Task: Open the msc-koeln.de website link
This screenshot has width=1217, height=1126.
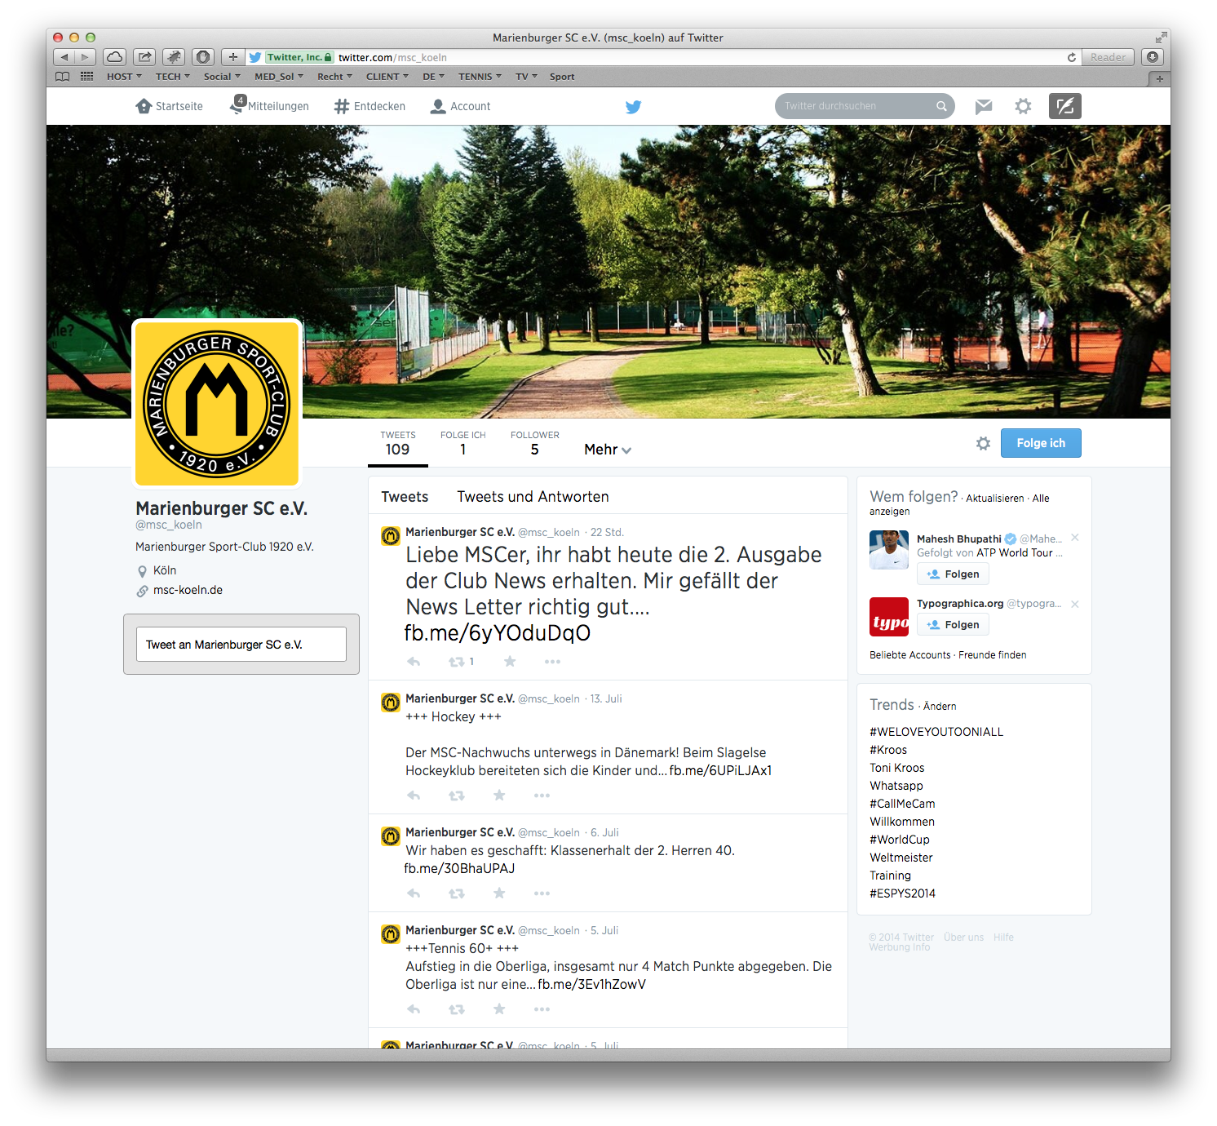Action: [x=188, y=590]
